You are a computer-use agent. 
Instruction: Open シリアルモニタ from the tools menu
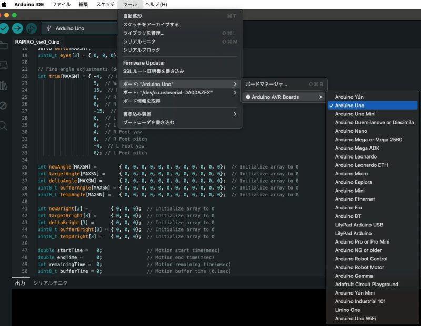tap(181, 41)
